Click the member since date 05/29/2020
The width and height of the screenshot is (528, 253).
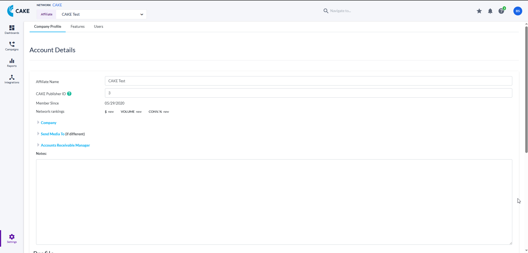pyautogui.click(x=115, y=103)
